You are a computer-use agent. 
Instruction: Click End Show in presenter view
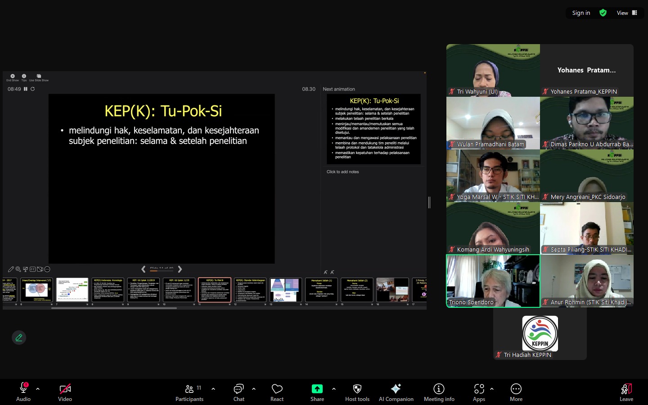[13, 77]
